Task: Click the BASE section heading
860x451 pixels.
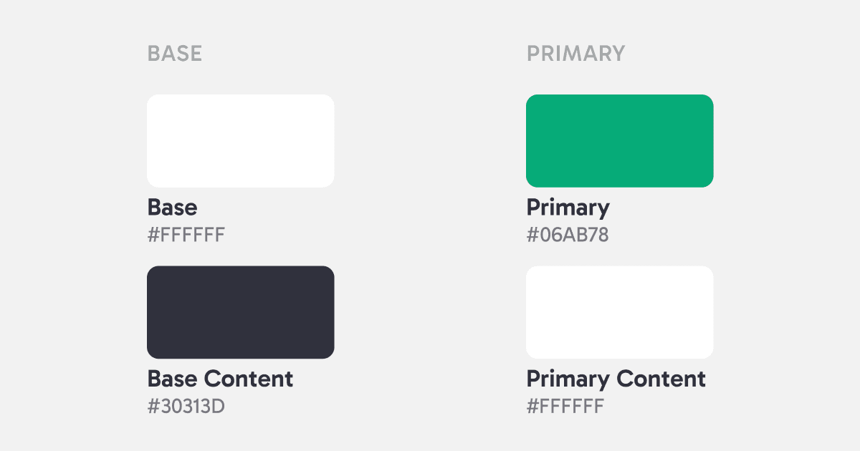Action: point(175,54)
